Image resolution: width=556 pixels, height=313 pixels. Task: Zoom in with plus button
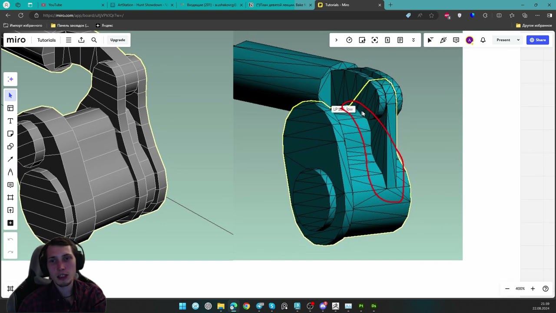pos(533,289)
